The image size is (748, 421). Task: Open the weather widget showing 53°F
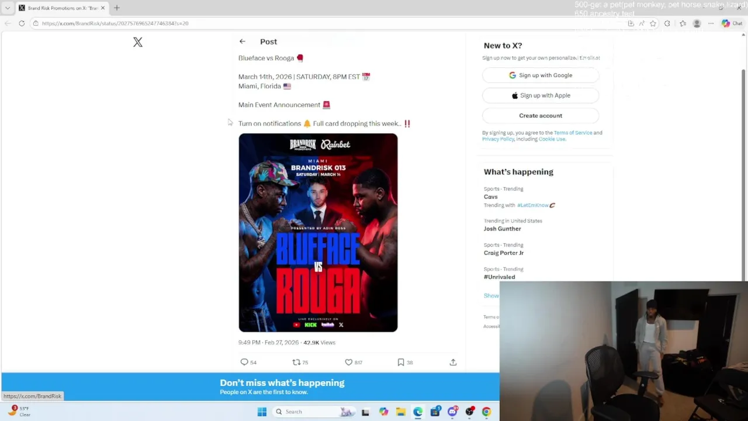pyautogui.click(x=19, y=411)
